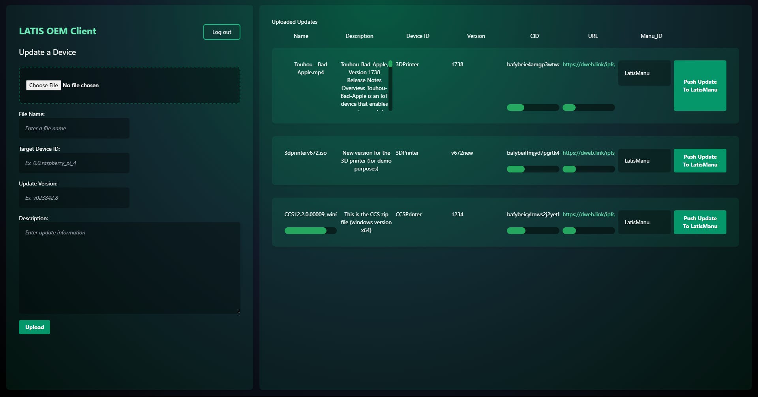758x397 pixels.
Task: Focus the File Name input field
Action: coord(74,128)
